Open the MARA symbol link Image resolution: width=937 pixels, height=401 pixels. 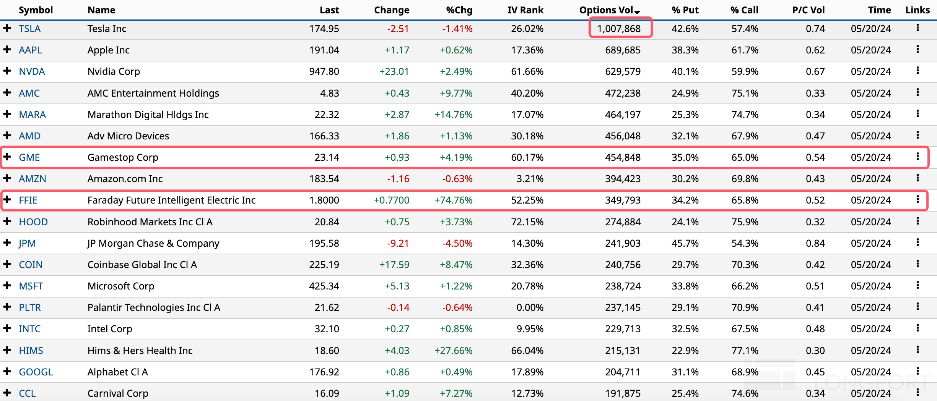point(32,115)
